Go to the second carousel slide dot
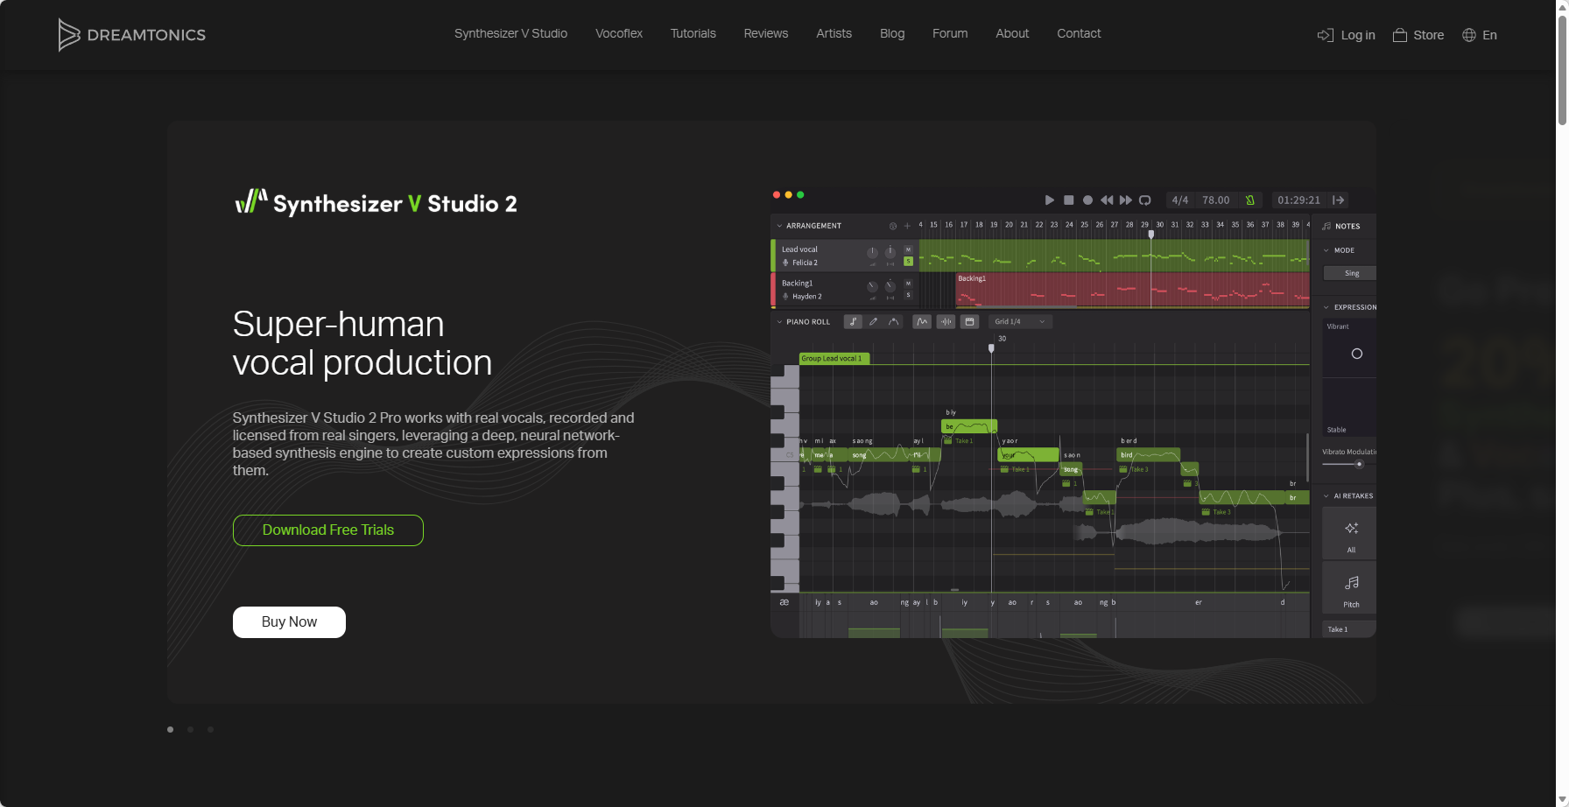The height and width of the screenshot is (807, 1569). pos(190,729)
